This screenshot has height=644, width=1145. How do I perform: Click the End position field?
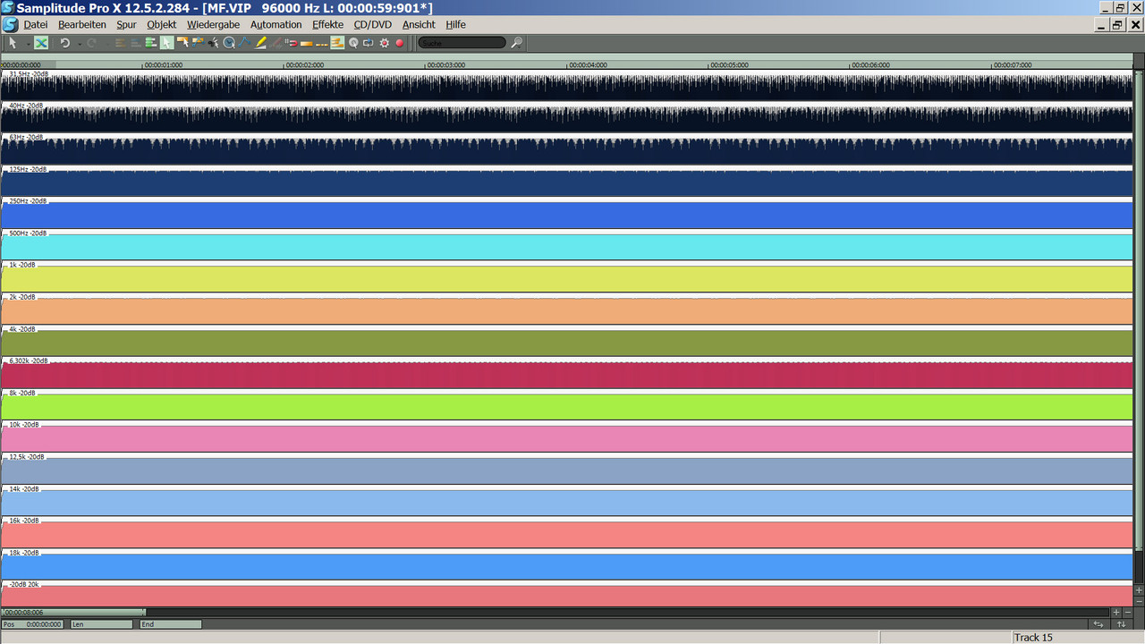tap(170, 624)
